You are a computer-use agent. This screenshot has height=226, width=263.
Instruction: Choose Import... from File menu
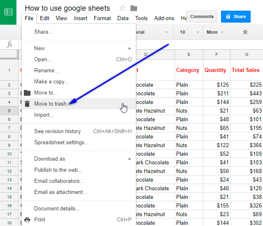click(x=79, y=115)
